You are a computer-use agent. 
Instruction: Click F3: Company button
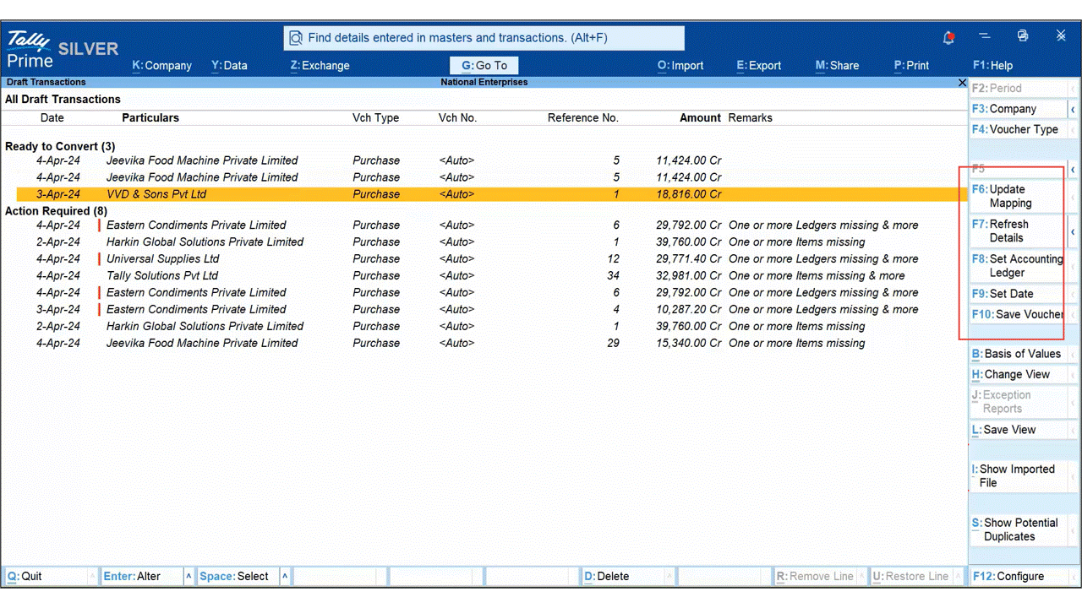[x=1019, y=109]
